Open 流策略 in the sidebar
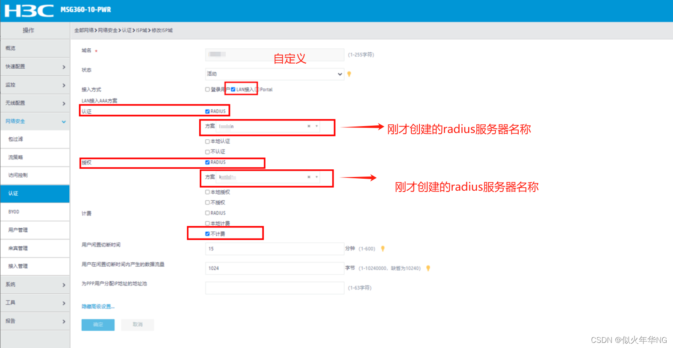 tap(35, 157)
